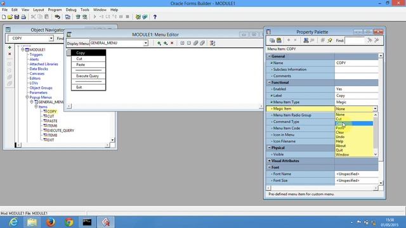
Task: Click green Create plus in Object Navigator
Action: coord(10,47)
